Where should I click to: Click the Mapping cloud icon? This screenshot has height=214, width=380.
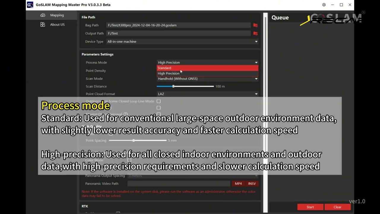[x=43, y=15]
